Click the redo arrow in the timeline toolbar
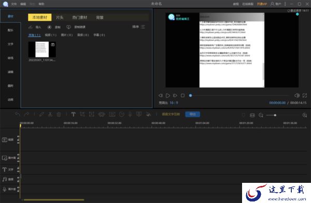The height and width of the screenshot is (203, 311). click(x=26, y=114)
